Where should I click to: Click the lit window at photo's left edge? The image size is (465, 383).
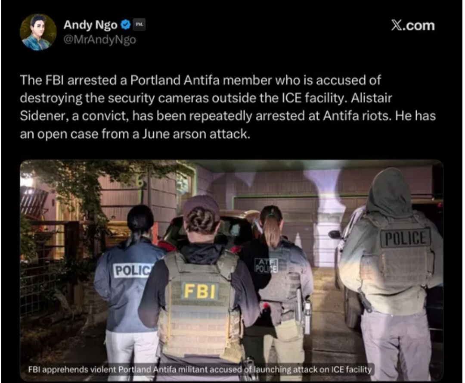click(26, 181)
